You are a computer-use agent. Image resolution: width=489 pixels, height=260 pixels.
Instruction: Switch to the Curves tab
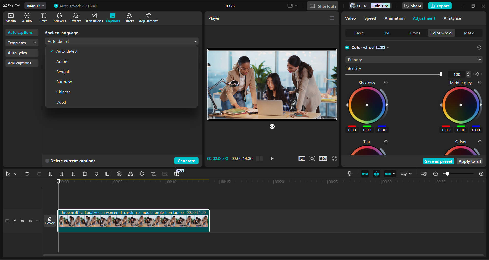(x=413, y=33)
